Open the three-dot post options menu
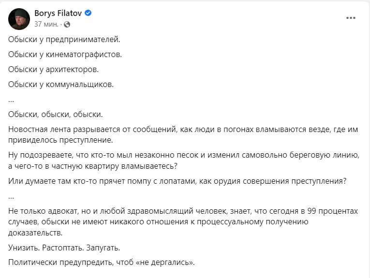 click(351, 18)
